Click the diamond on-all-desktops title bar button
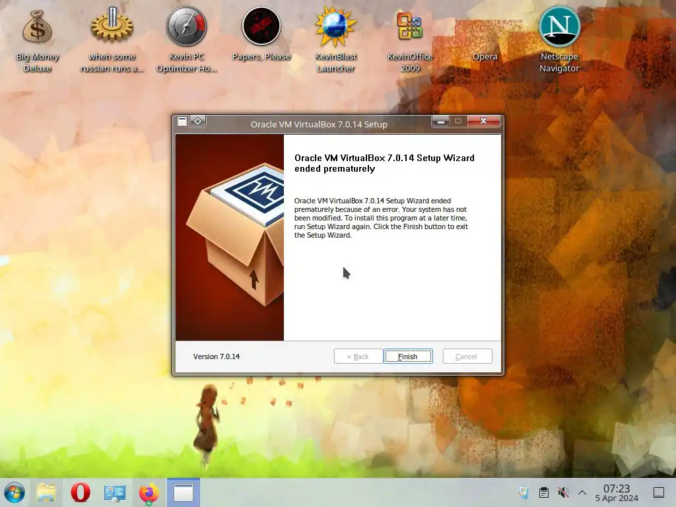This screenshot has height=507, width=676. click(x=198, y=121)
